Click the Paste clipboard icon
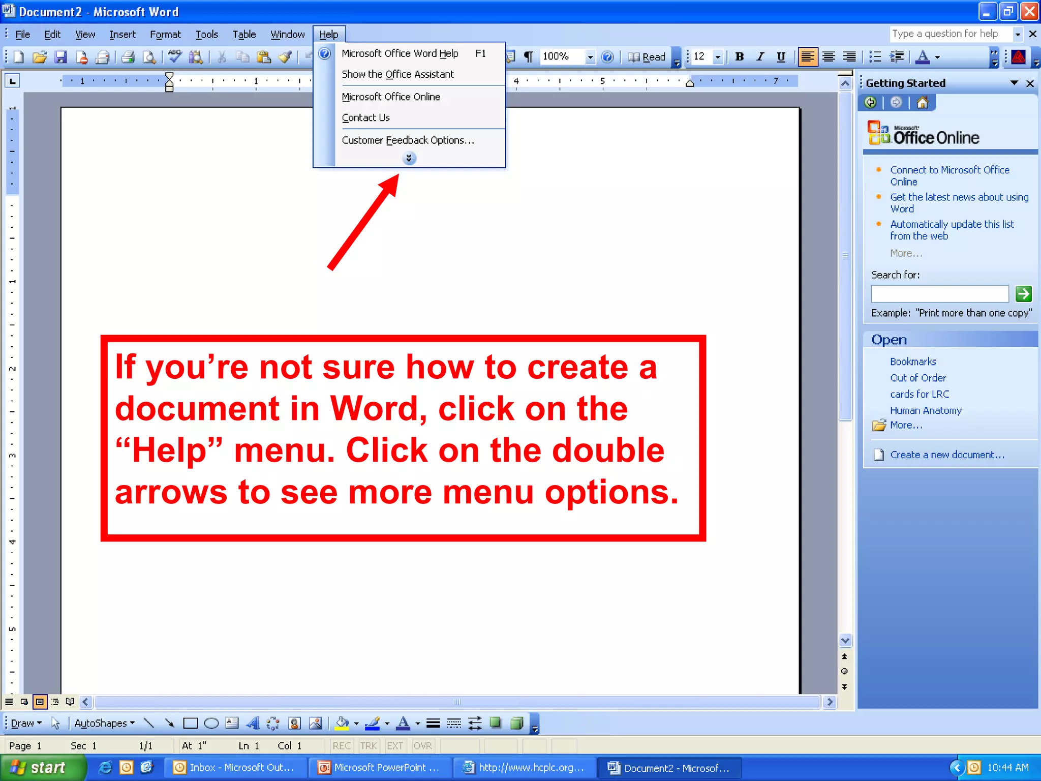This screenshot has width=1041, height=781. (263, 57)
